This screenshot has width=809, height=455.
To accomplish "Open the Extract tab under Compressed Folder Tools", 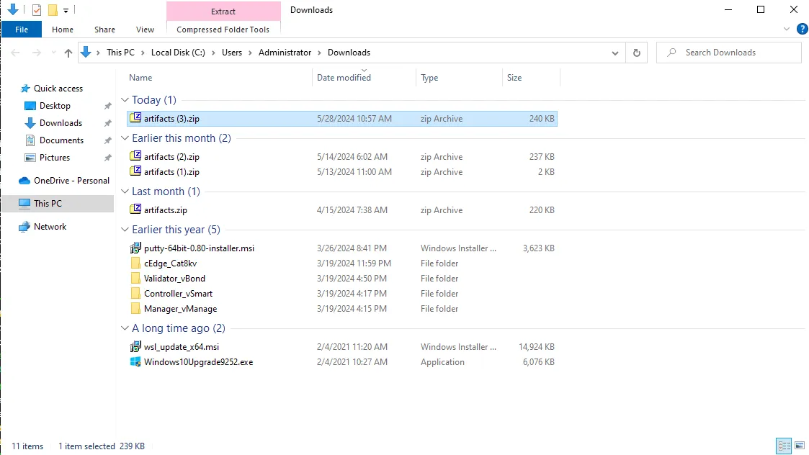I will (223, 12).
